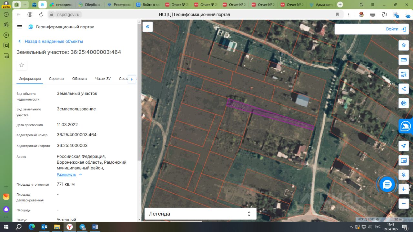Open the blue side widget tab on the map
The height and width of the screenshot is (232, 413).
pyautogui.click(x=406, y=126)
